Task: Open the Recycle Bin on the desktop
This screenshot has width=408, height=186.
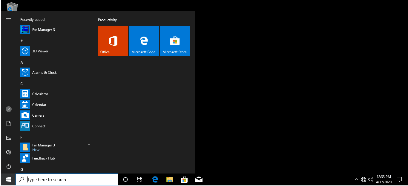Action: (x=12, y=7)
